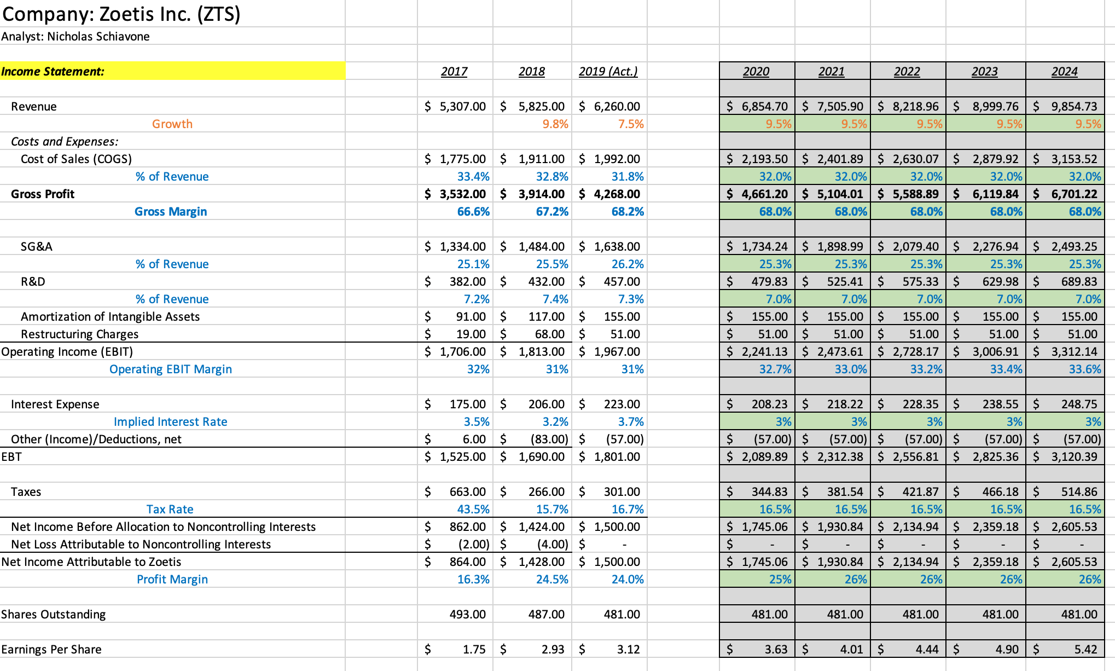Select the 2019 (Act.) column header
The width and height of the screenshot is (1115, 671).
tap(608, 72)
